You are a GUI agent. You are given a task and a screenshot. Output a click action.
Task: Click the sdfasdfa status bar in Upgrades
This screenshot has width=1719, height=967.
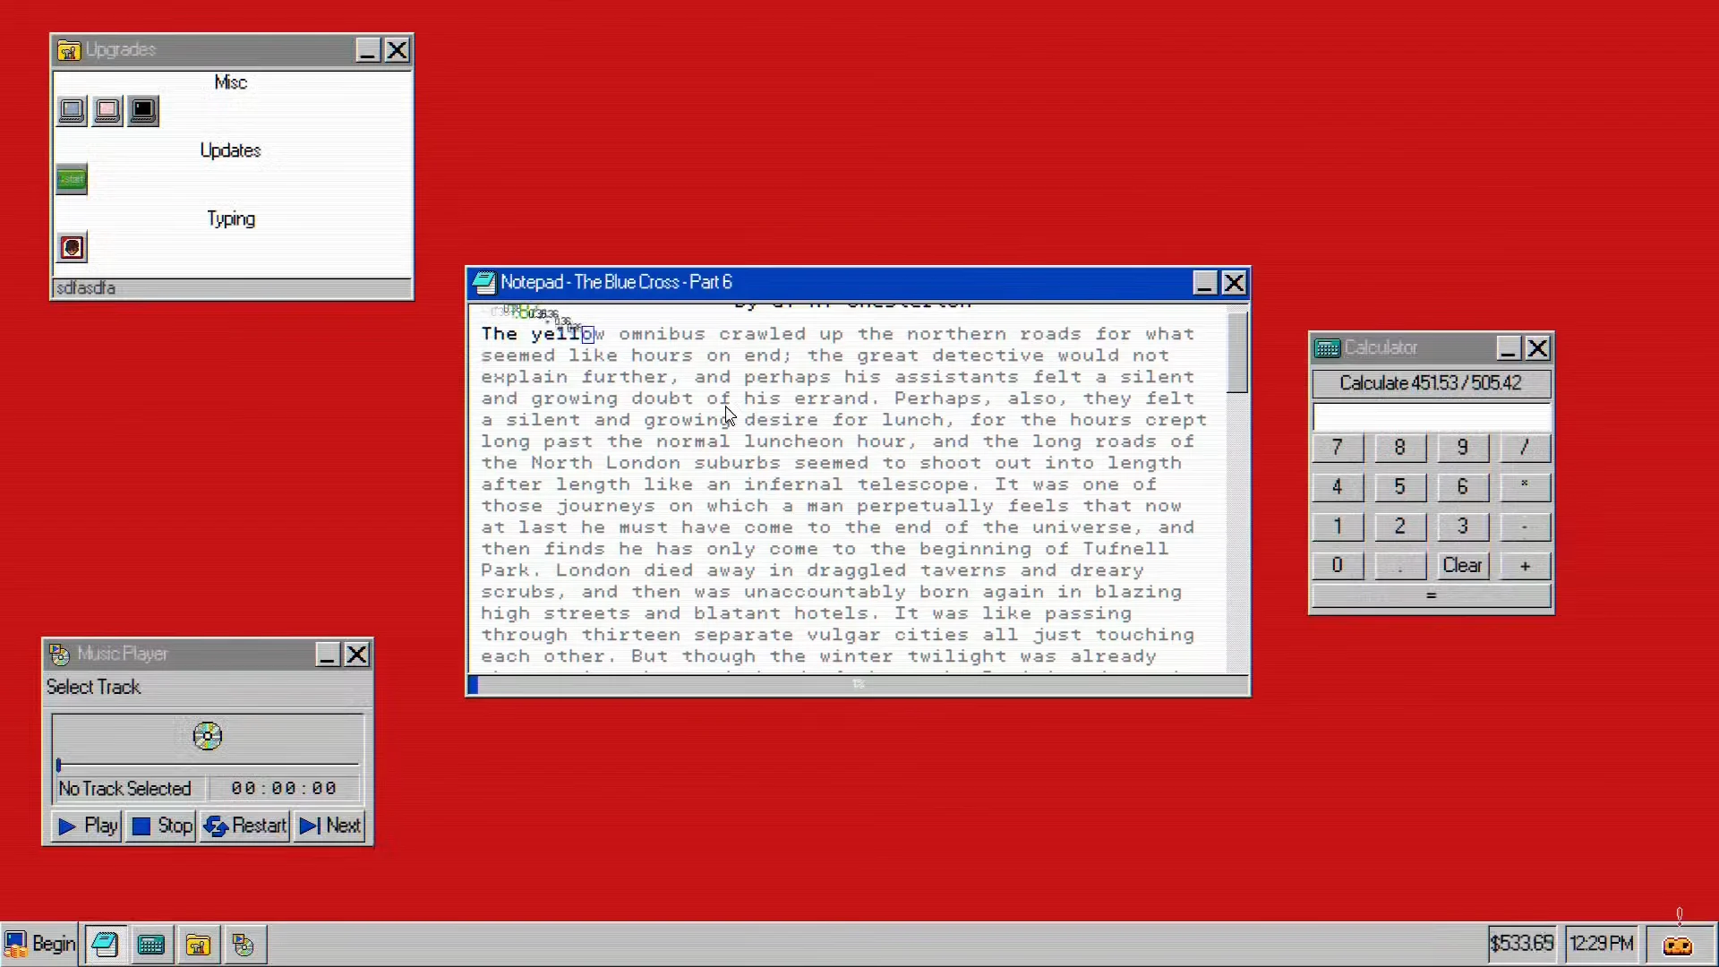tap(232, 288)
